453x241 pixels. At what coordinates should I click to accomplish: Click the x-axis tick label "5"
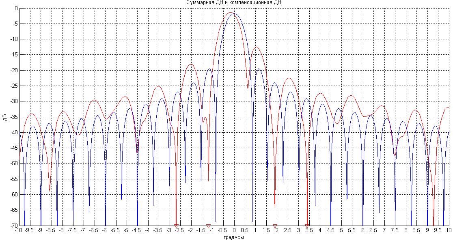(x=341, y=230)
